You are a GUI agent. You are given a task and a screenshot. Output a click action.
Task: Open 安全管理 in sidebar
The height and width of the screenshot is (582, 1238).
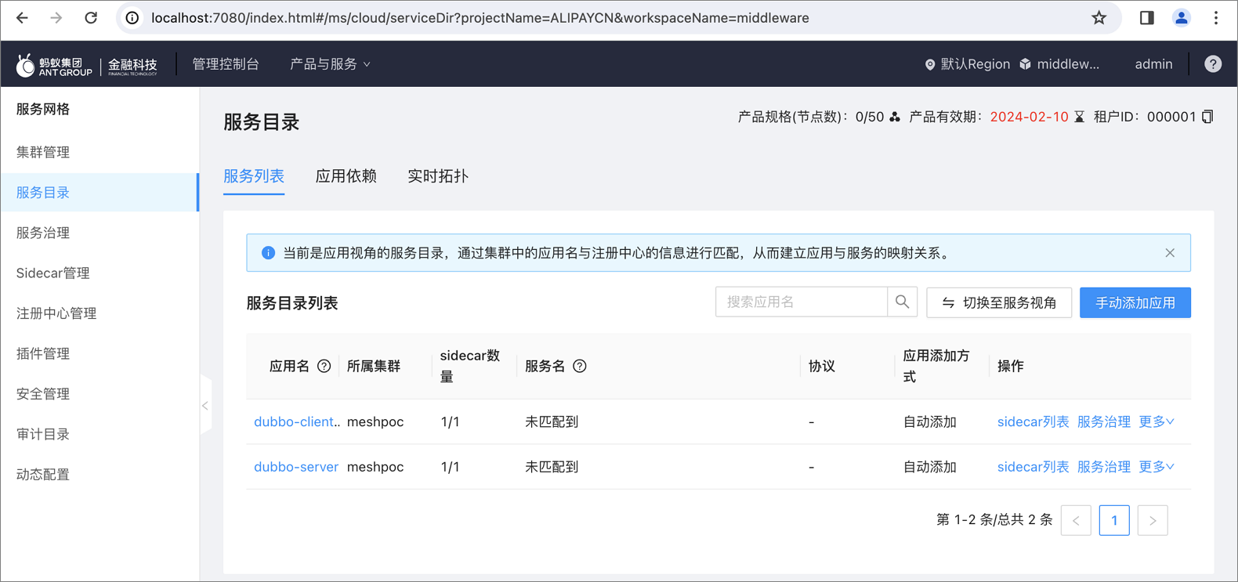[x=100, y=394]
